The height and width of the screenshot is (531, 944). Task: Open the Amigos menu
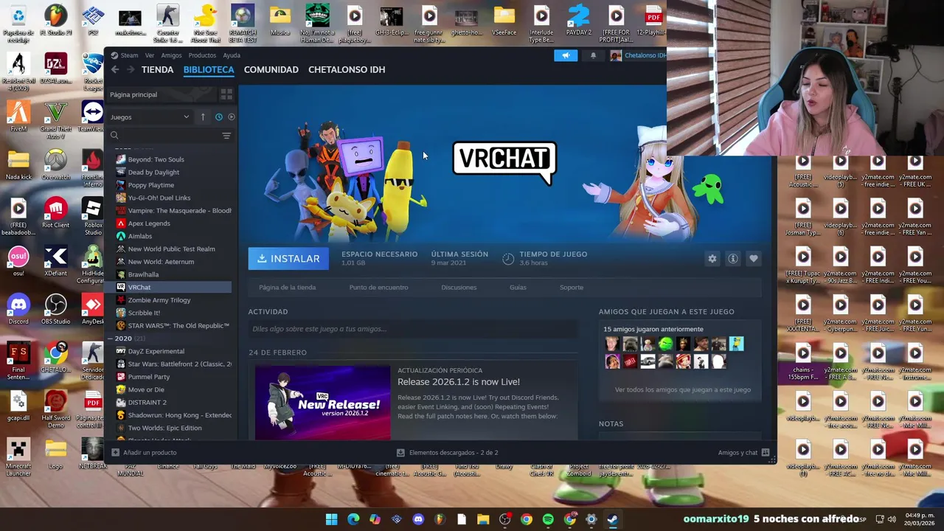pyautogui.click(x=171, y=55)
